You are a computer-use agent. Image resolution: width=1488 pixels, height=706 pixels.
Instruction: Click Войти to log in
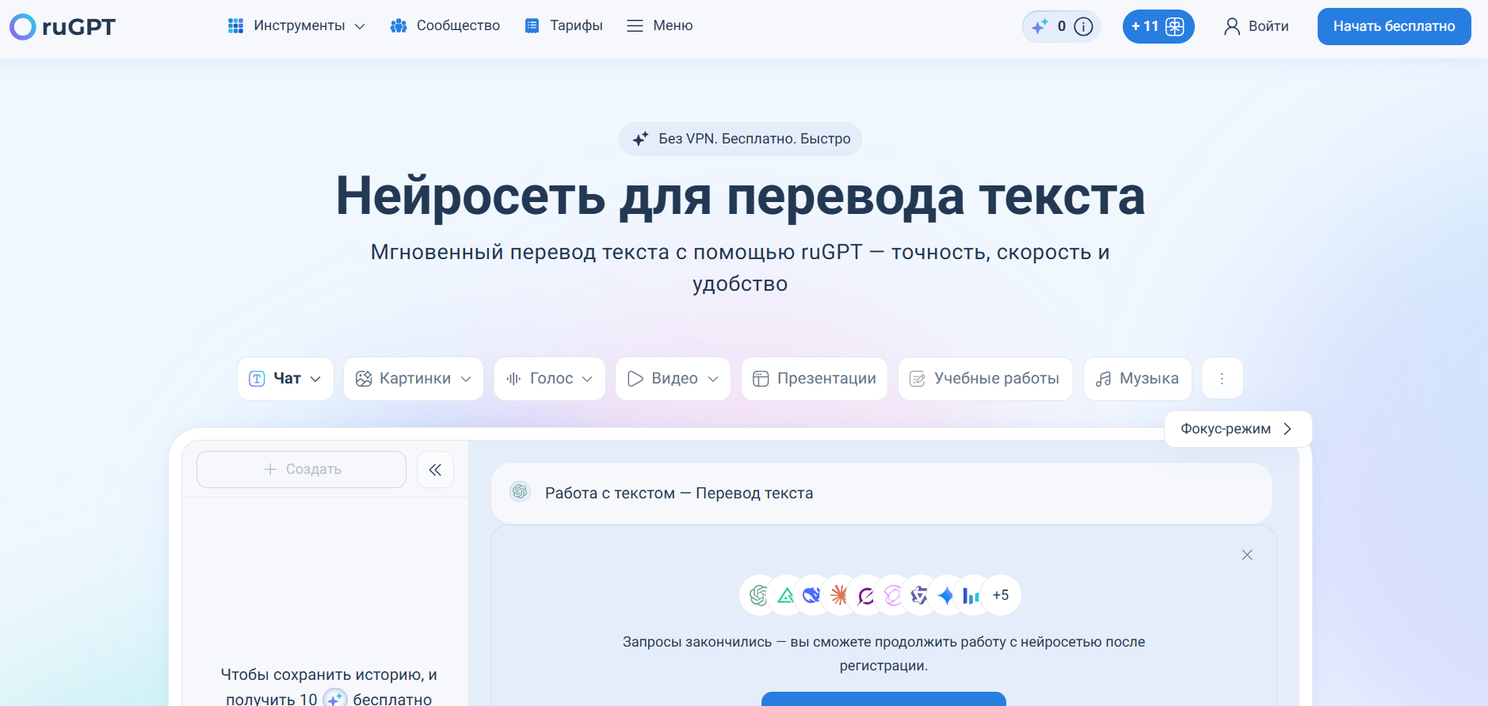point(1257,27)
